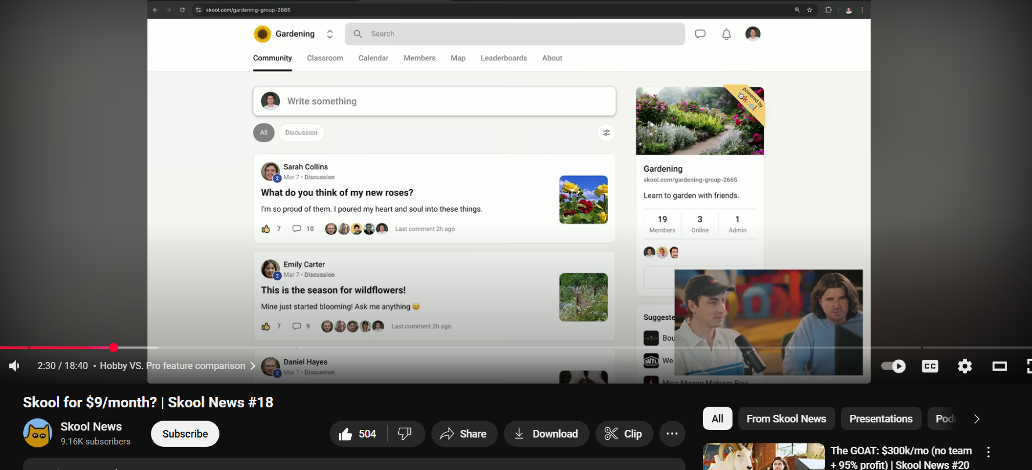Click the red video progress scrubber
The width and height of the screenshot is (1032, 470).
click(x=114, y=348)
